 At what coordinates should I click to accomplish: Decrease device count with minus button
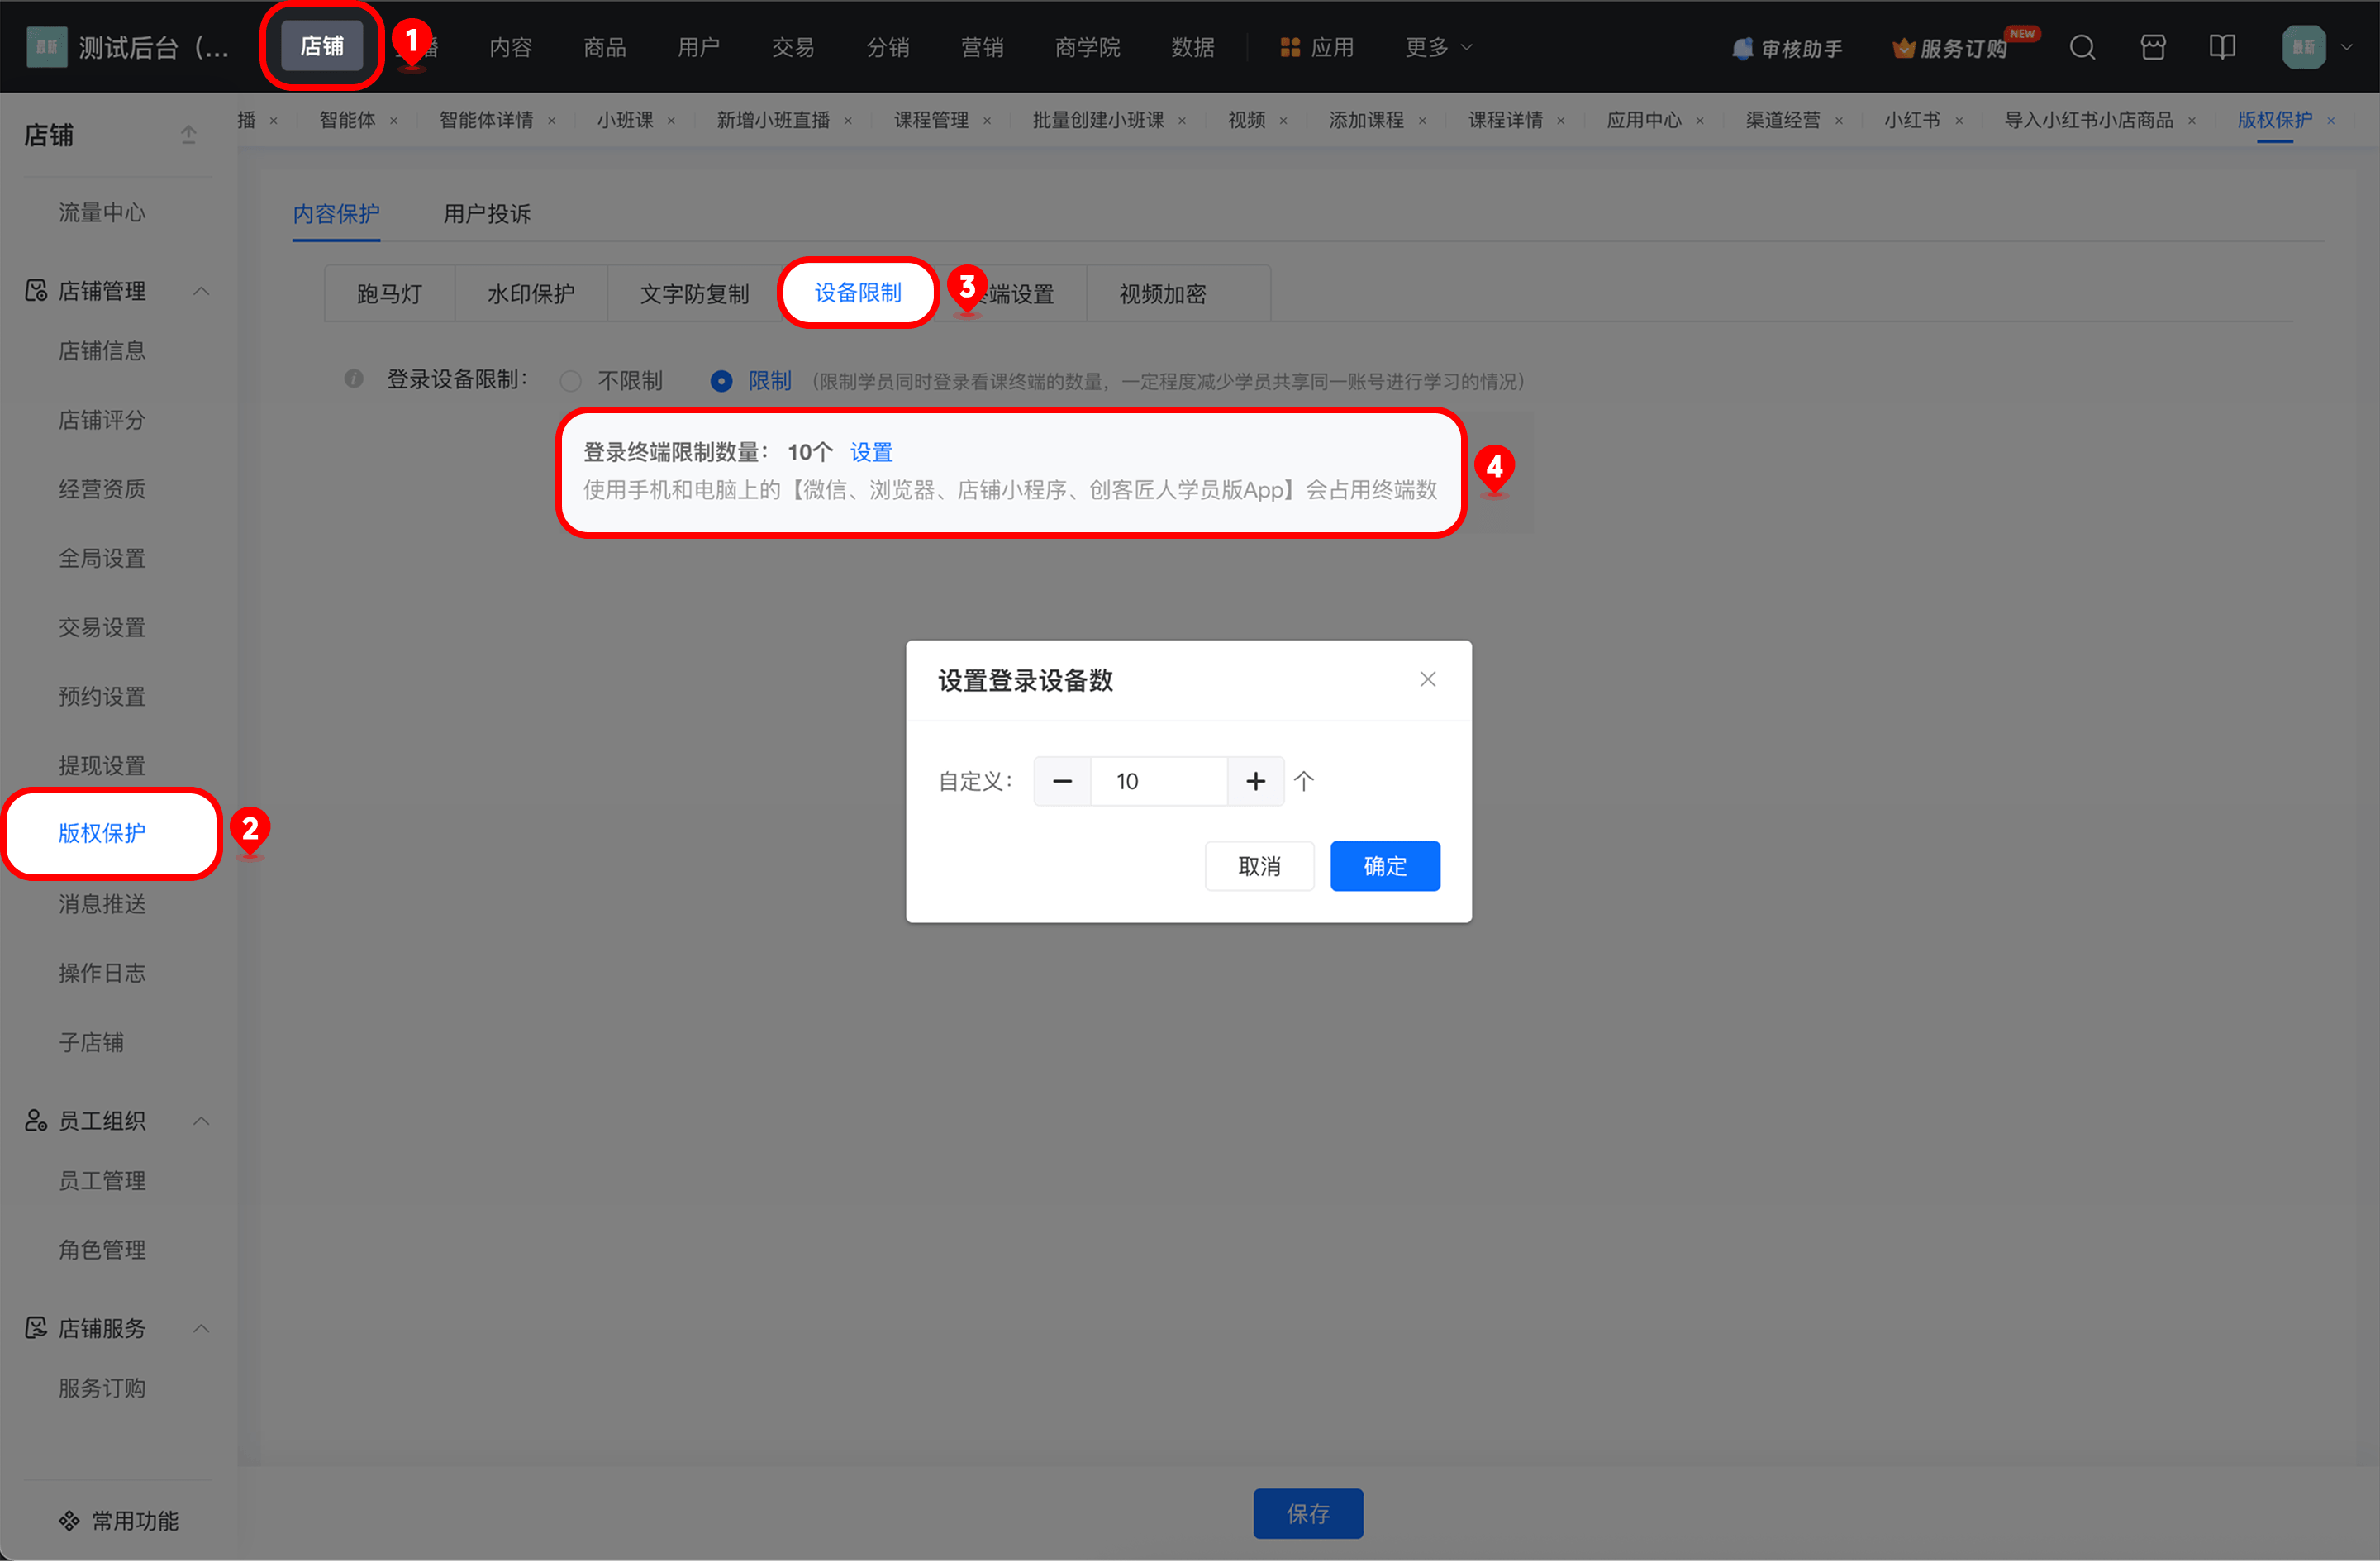tap(1062, 782)
